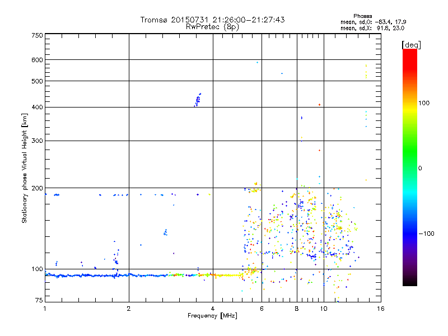Click the "0" color bar tick label
The image size is (448, 336).
pyautogui.click(x=419, y=169)
